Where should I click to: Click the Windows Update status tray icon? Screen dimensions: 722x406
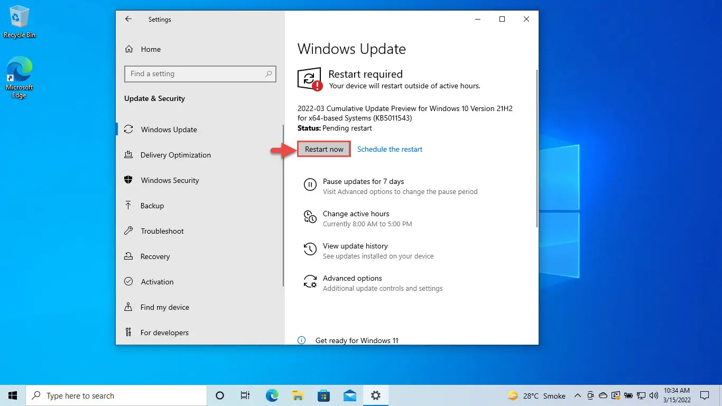tap(616, 395)
